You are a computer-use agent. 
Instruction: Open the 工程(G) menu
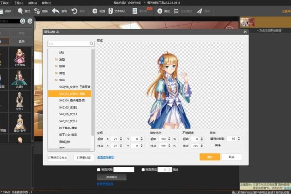(x=19, y=3)
